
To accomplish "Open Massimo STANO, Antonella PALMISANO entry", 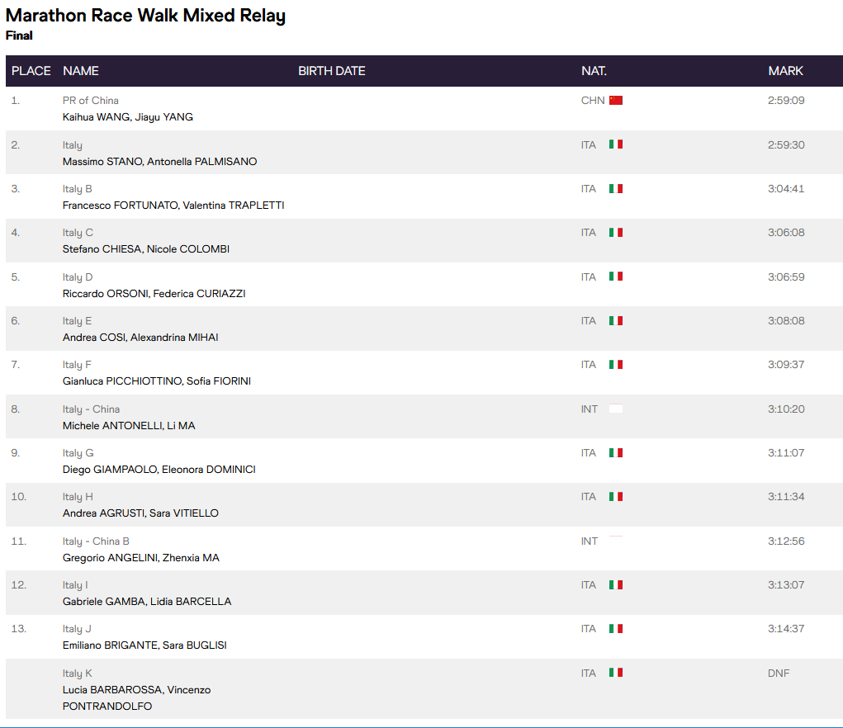I will [x=159, y=162].
